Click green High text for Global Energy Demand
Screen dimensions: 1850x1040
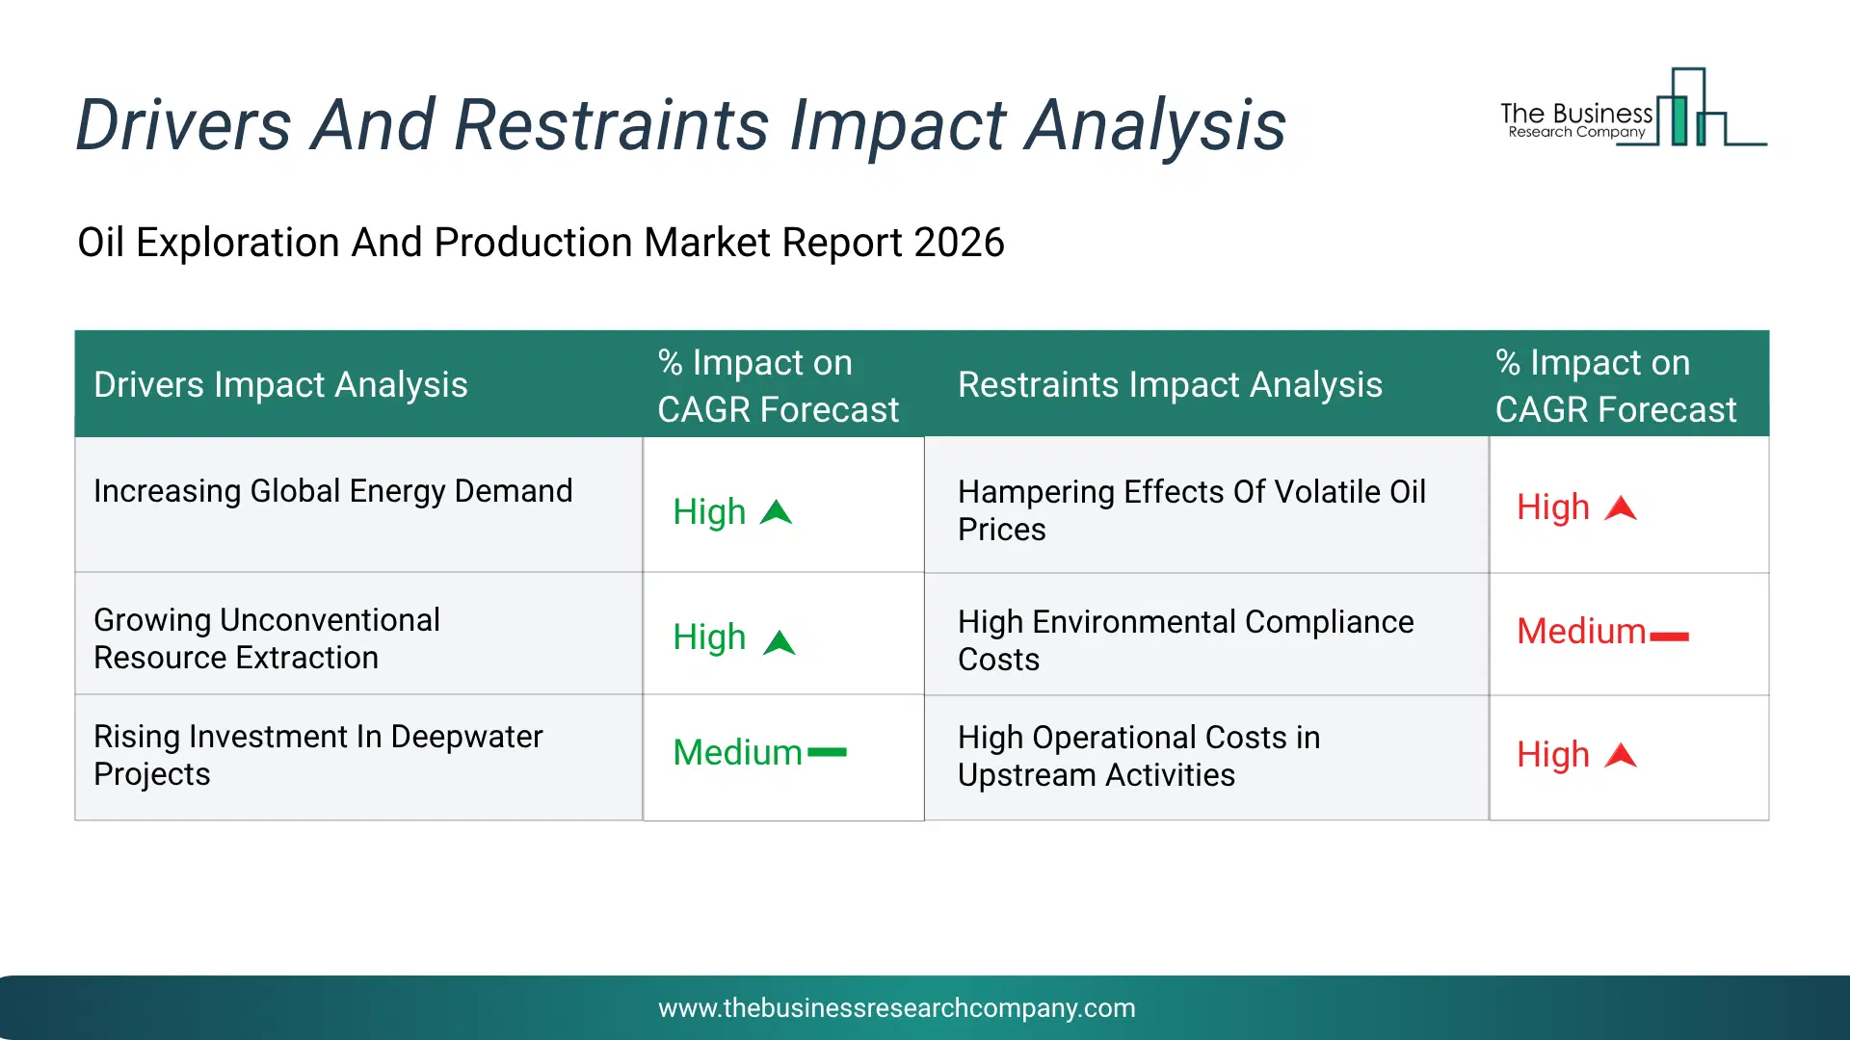click(x=709, y=511)
